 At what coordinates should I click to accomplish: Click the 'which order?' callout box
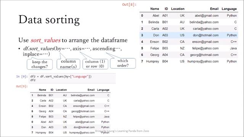(x=123, y=63)
